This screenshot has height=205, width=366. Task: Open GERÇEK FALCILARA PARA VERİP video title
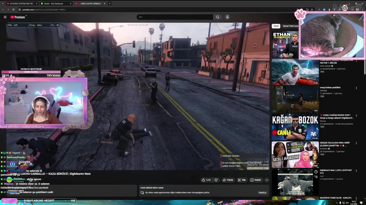335,144
